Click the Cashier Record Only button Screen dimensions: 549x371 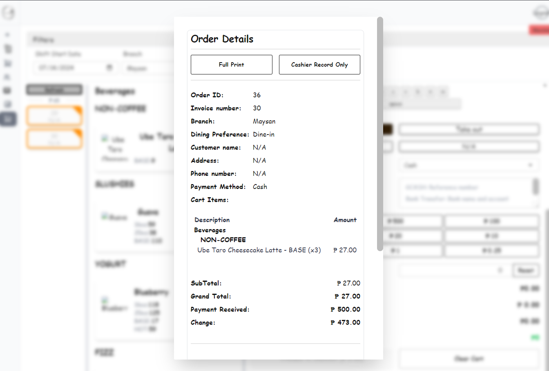point(319,65)
